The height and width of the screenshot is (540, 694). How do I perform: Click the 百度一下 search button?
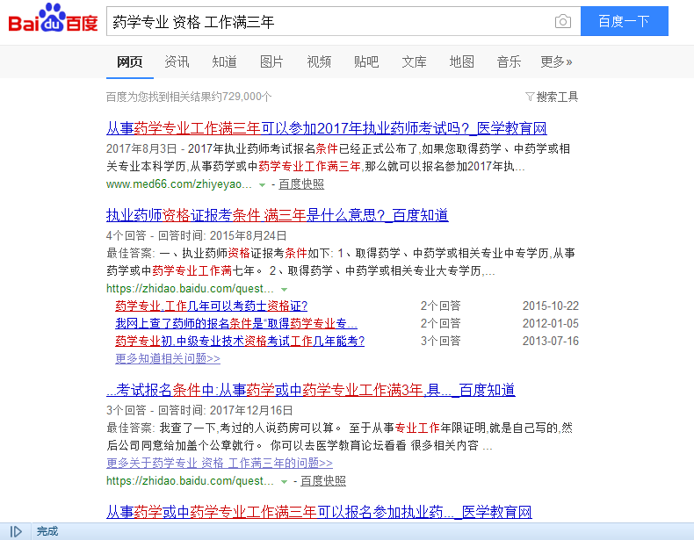[x=624, y=21]
